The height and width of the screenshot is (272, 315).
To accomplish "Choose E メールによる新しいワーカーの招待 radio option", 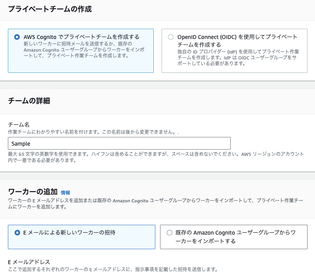I will 17,233.
